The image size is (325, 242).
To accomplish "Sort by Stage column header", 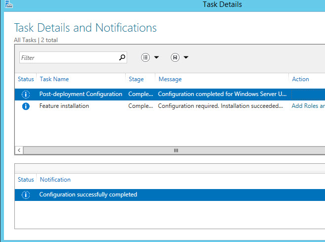I will (136, 79).
